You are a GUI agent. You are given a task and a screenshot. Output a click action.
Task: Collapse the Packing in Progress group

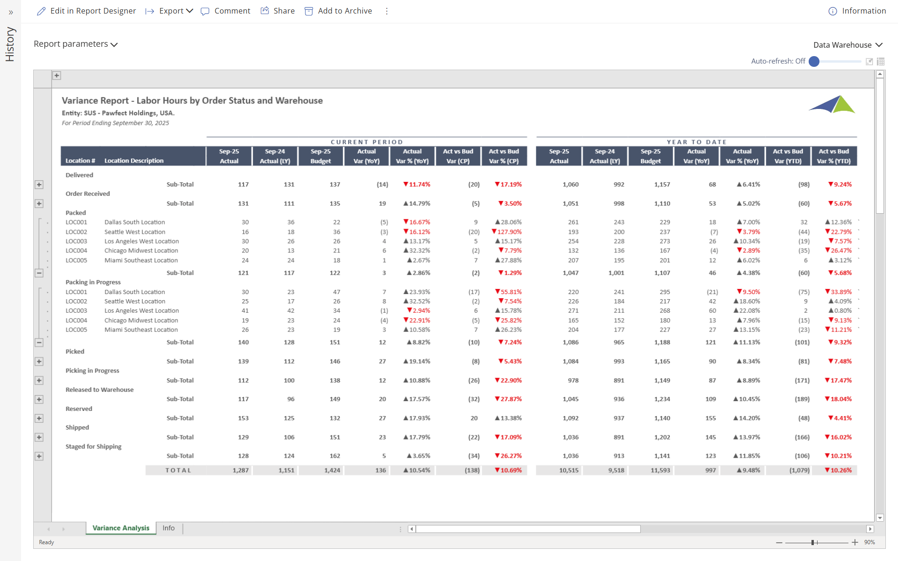[39, 343]
